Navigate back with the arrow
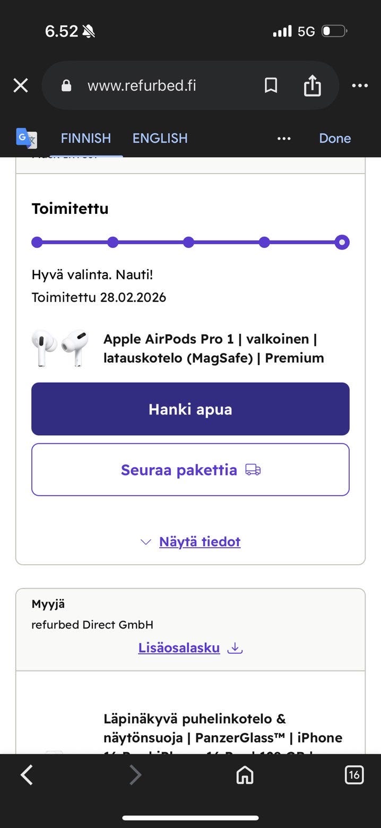The width and height of the screenshot is (381, 828). tap(27, 774)
